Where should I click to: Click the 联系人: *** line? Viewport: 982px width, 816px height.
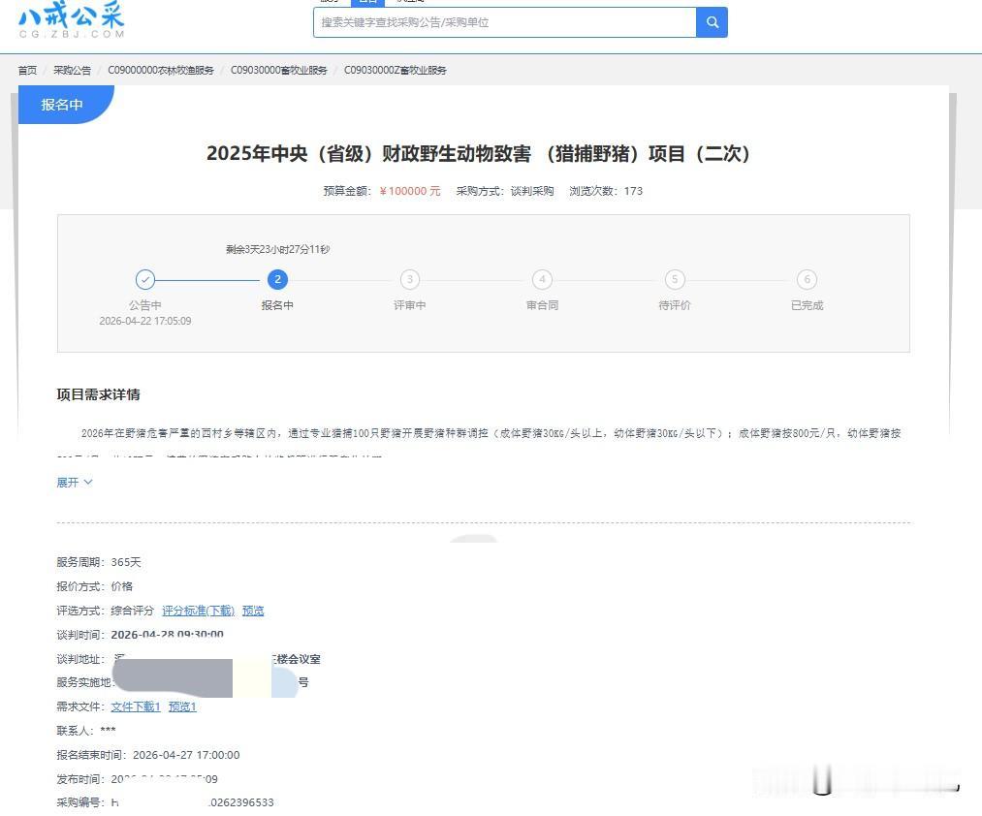[x=86, y=731]
